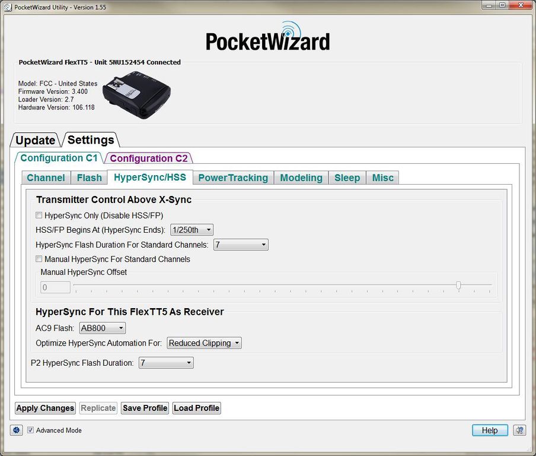Click the gear settings icon at bottom left

(16, 430)
